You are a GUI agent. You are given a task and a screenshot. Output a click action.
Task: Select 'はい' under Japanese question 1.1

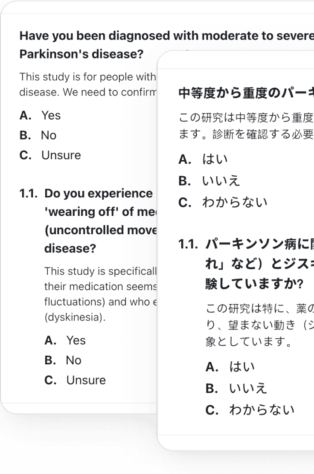point(241,367)
